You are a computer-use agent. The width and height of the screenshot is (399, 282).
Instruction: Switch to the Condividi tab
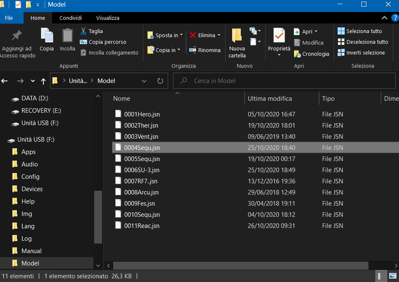(x=71, y=18)
